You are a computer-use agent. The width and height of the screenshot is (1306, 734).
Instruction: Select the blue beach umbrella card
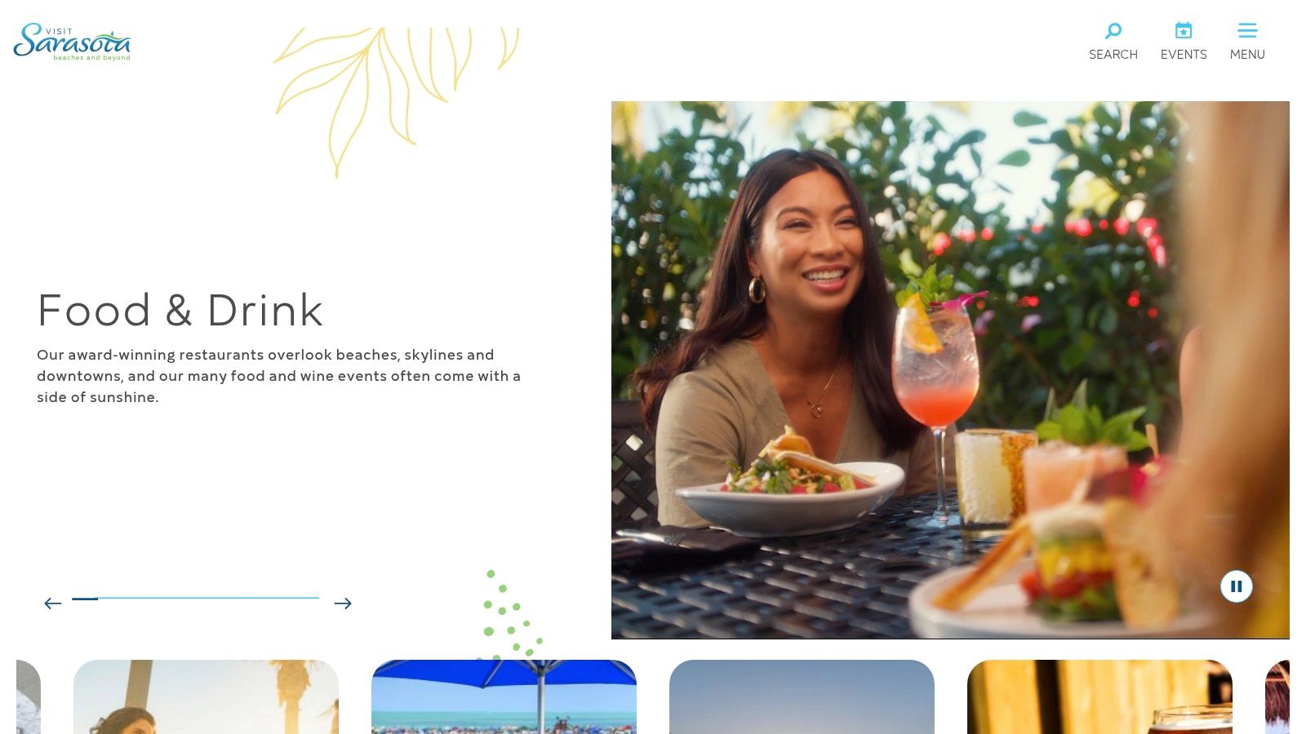coord(504,696)
